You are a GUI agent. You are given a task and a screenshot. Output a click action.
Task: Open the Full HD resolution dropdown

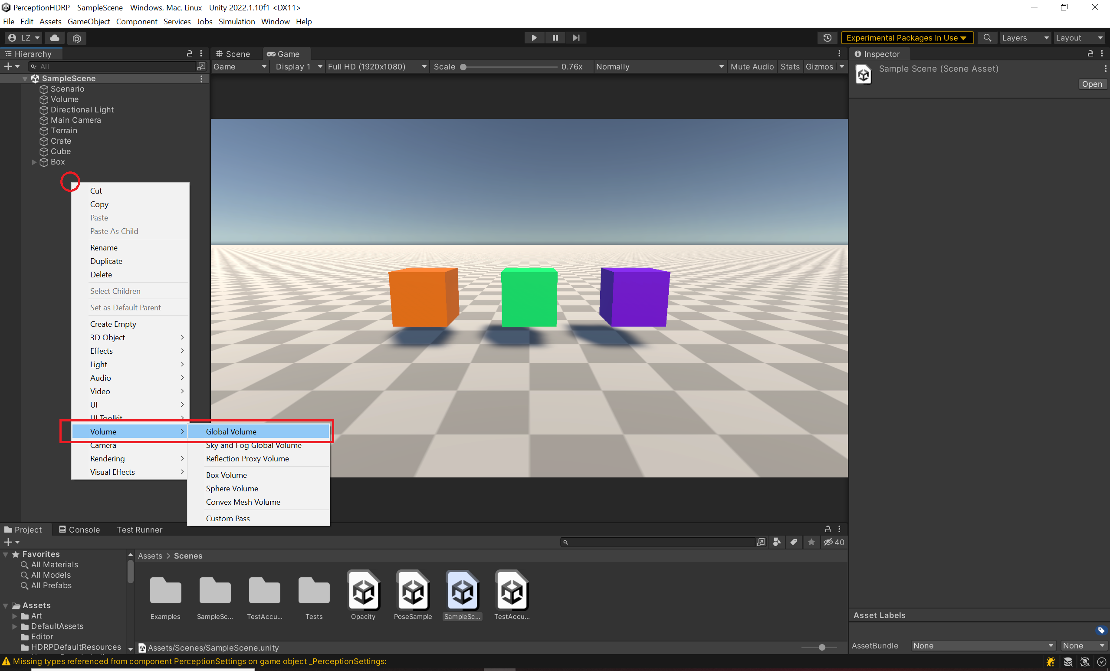[x=377, y=67]
